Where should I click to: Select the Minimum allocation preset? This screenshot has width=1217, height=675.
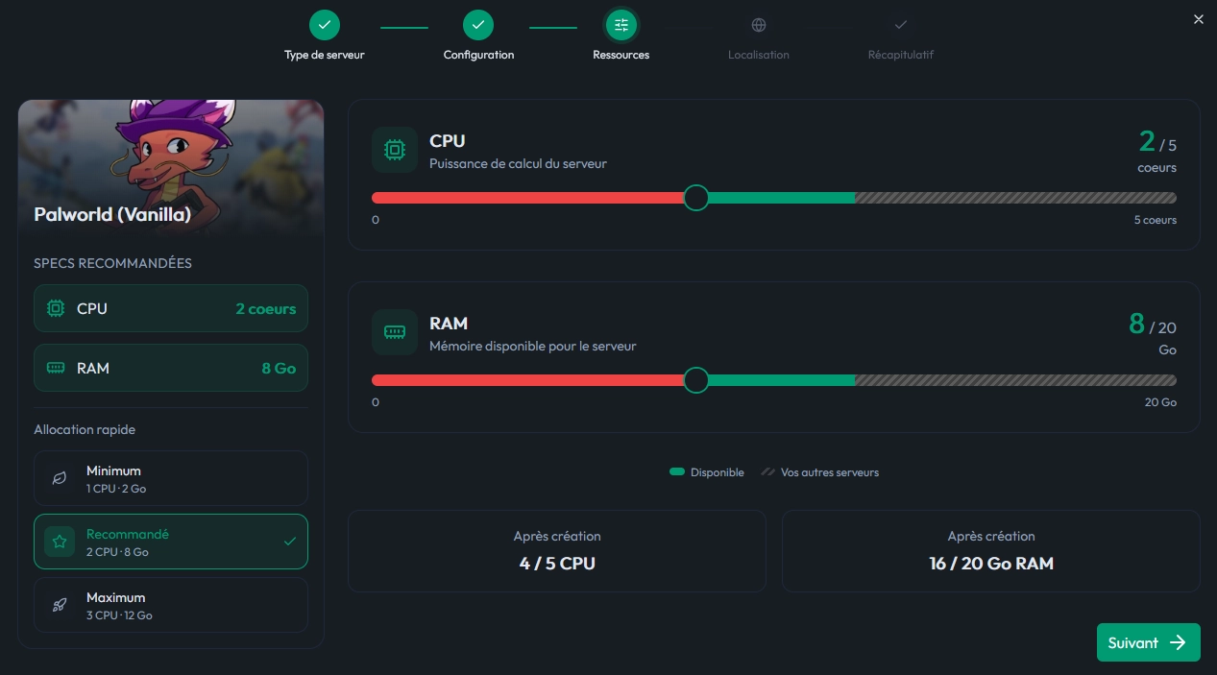click(x=171, y=478)
